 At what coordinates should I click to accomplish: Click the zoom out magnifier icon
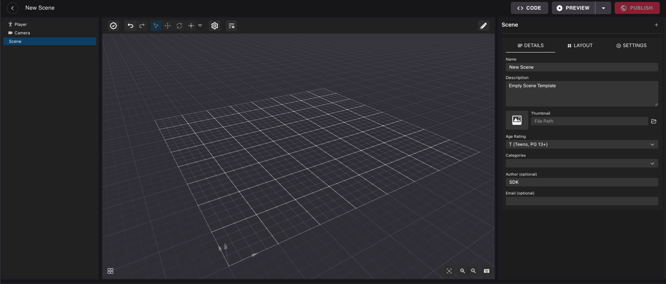[x=473, y=271]
